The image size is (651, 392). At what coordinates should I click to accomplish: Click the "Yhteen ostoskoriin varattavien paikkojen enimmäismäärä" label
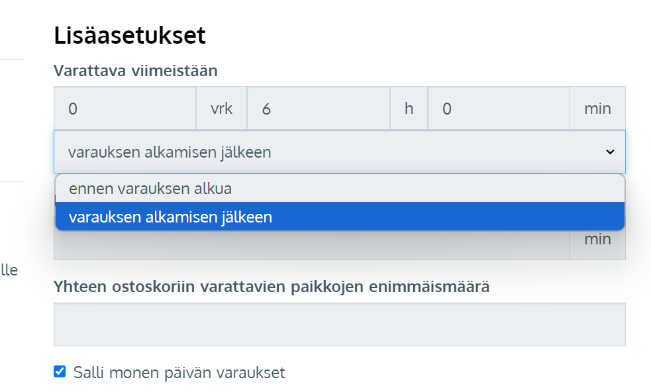pyautogui.click(x=272, y=287)
